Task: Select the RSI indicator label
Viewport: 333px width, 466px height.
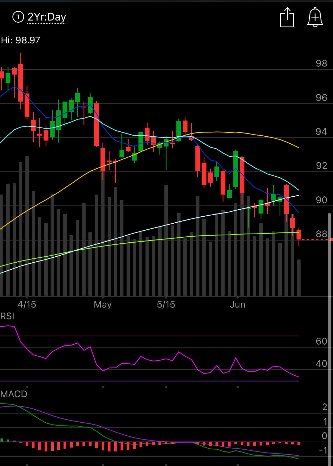Action: pyautogui.click(x=7, y=316)
